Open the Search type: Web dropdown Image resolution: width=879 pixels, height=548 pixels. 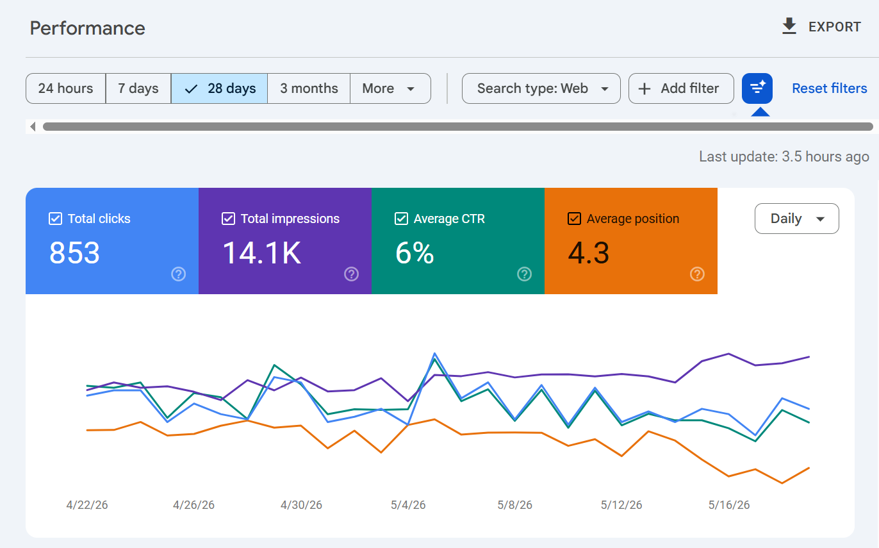tap(541, 88)
